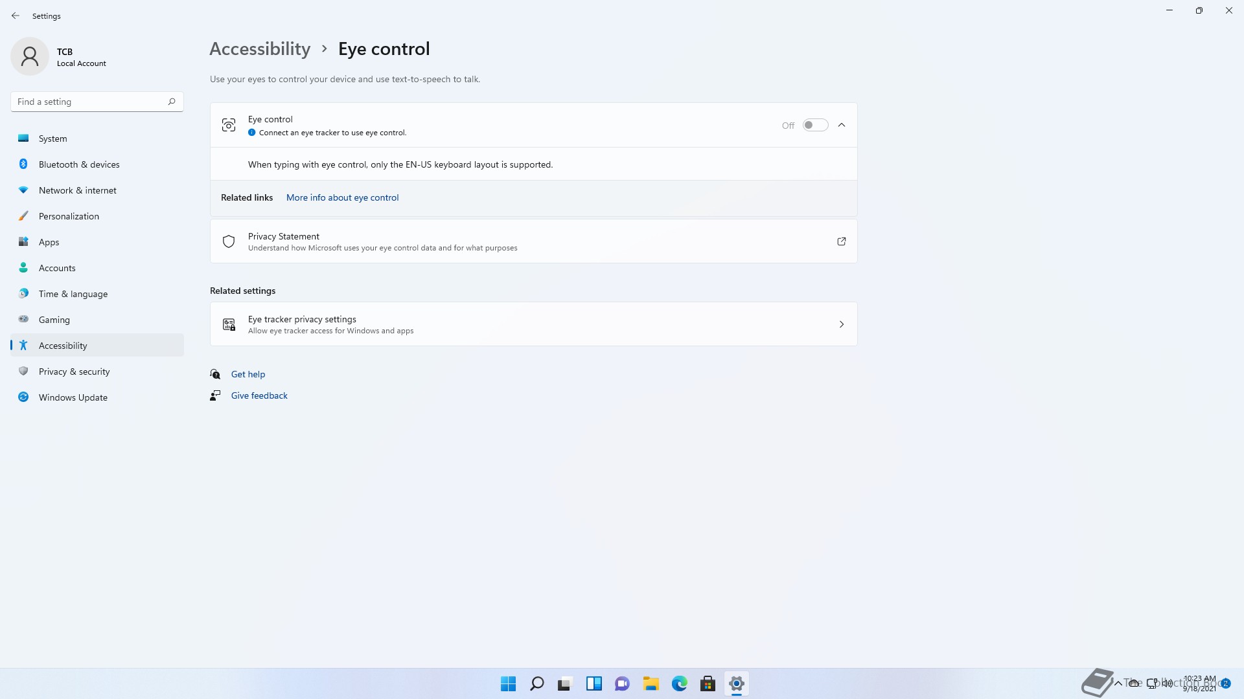The image size is (1244, 699).
Task: Toggle the Eye control switch
Action: pyautogui.click(x=815, y=125)
